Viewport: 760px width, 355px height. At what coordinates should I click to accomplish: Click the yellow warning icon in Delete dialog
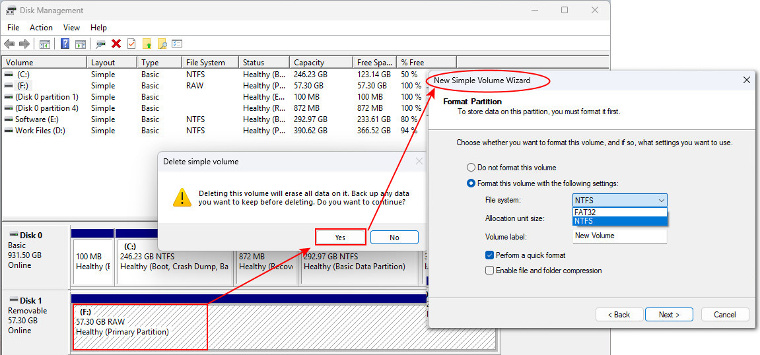pos(182,197)
